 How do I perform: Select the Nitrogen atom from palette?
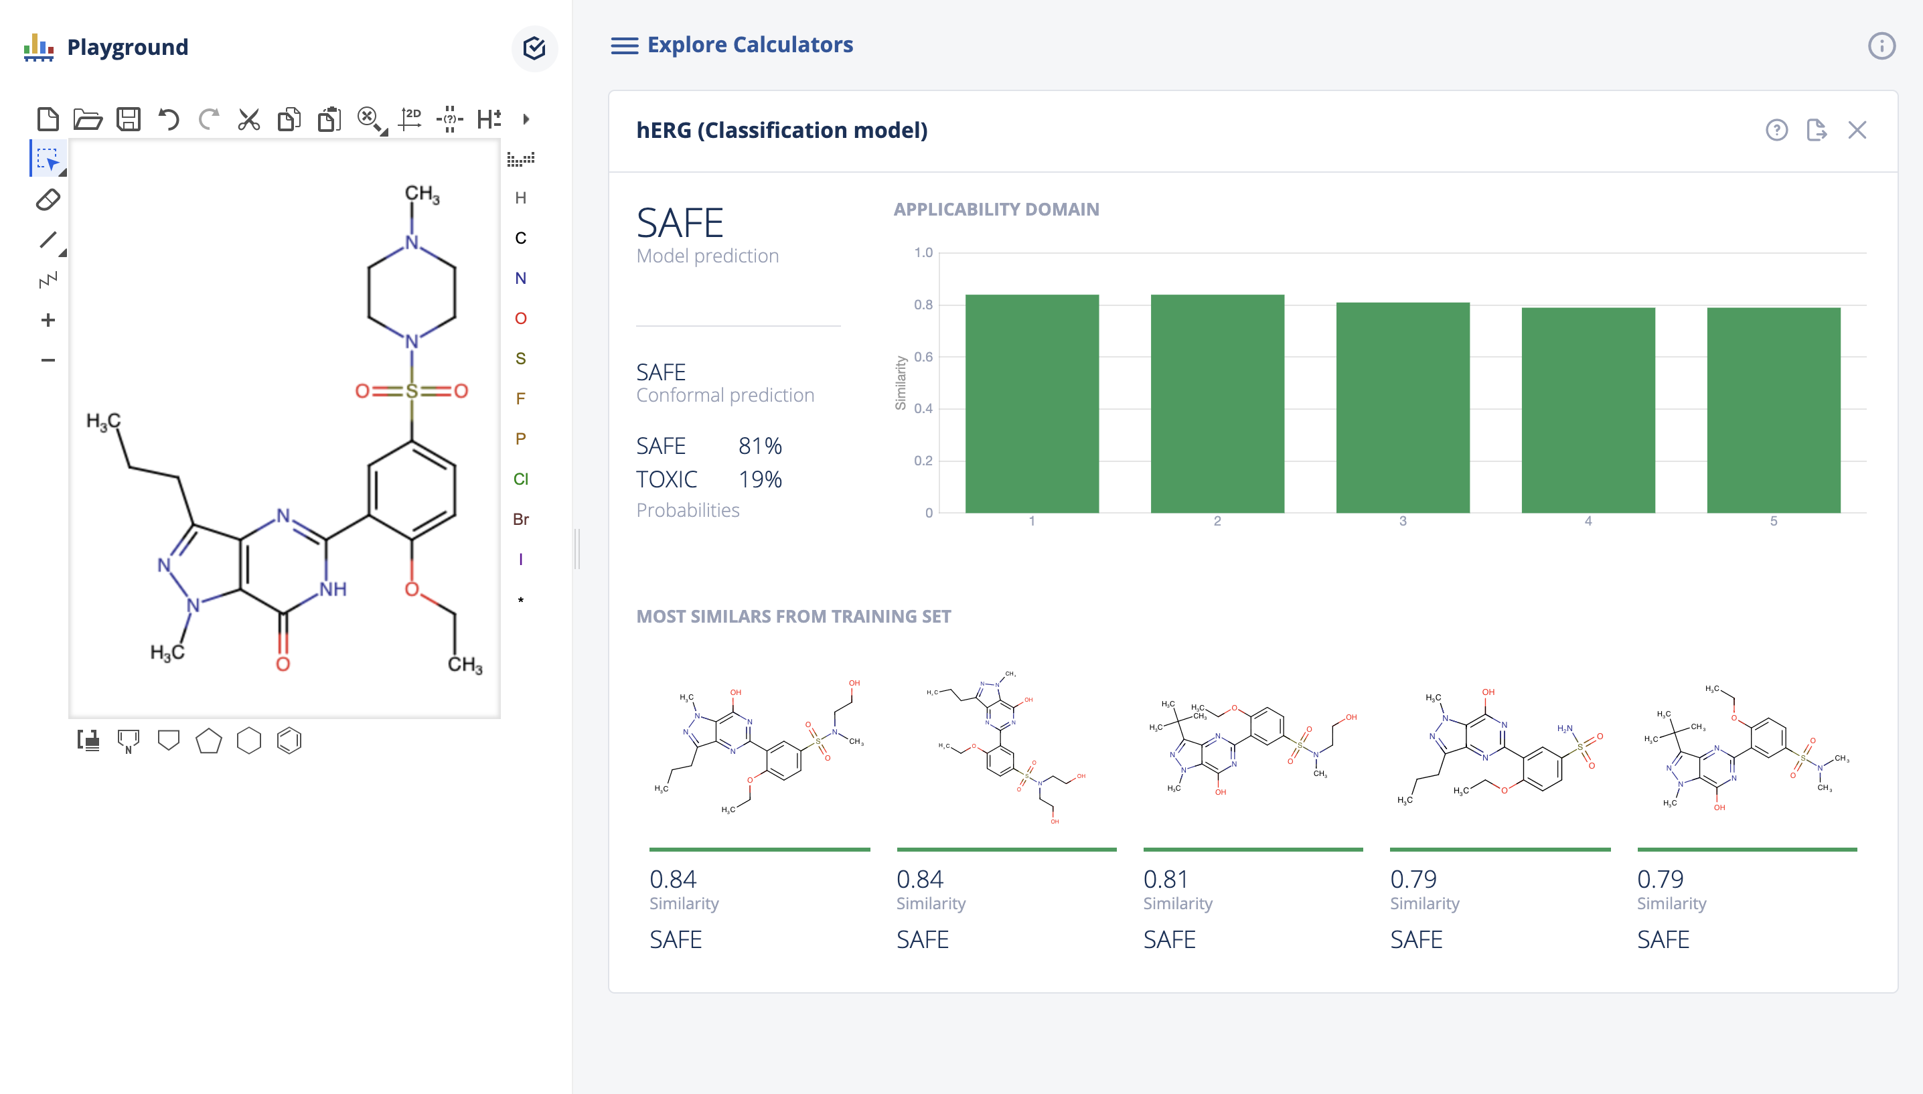click(520, 278)
